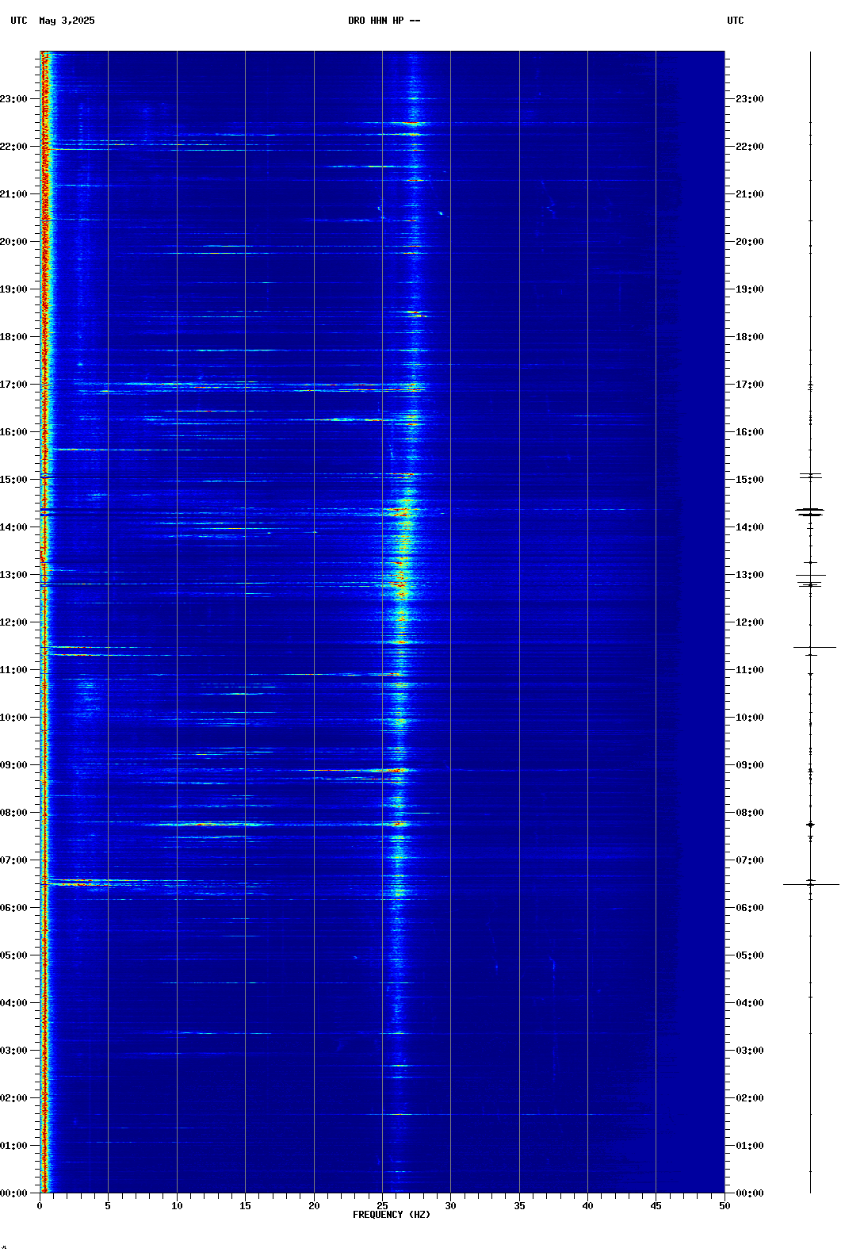Click the "14:00" label on the right time axis
Screen dimensions: 845x1256
pos(750,527)
